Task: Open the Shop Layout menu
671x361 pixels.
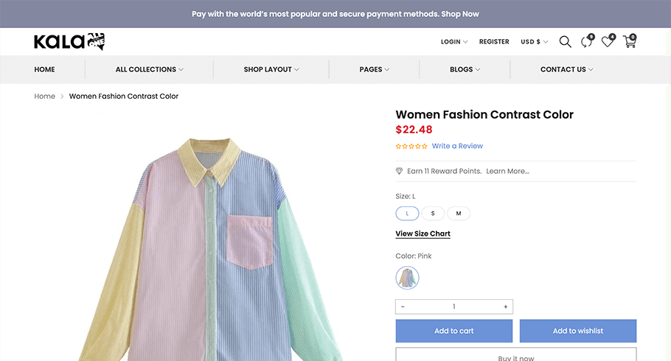Action: tap(271, 69)
